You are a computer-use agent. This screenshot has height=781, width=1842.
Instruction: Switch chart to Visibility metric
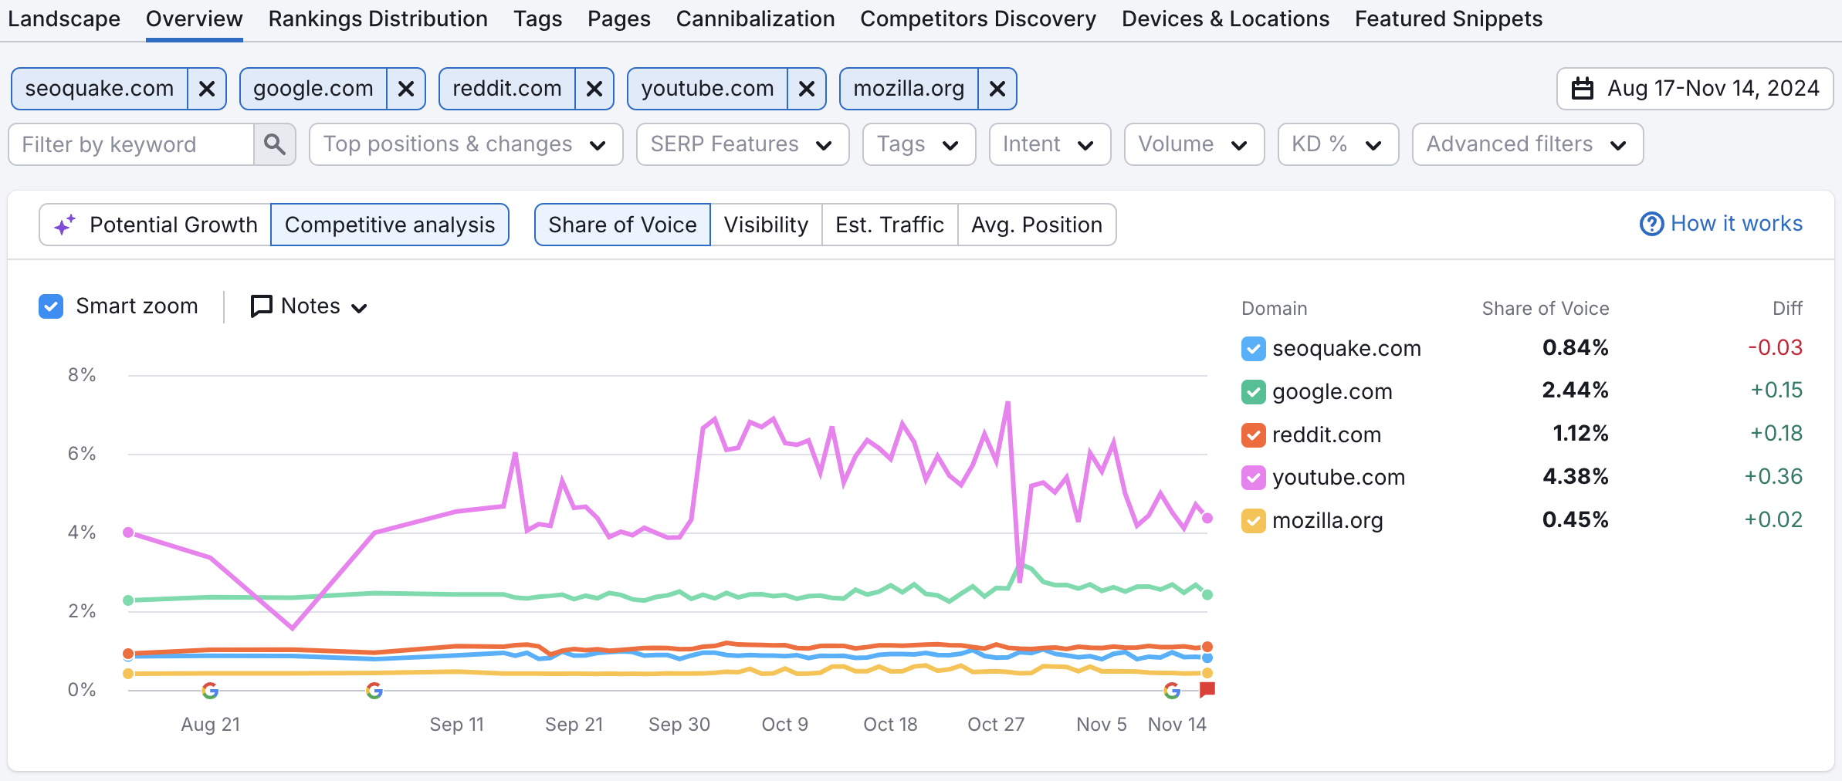[767, 225]
